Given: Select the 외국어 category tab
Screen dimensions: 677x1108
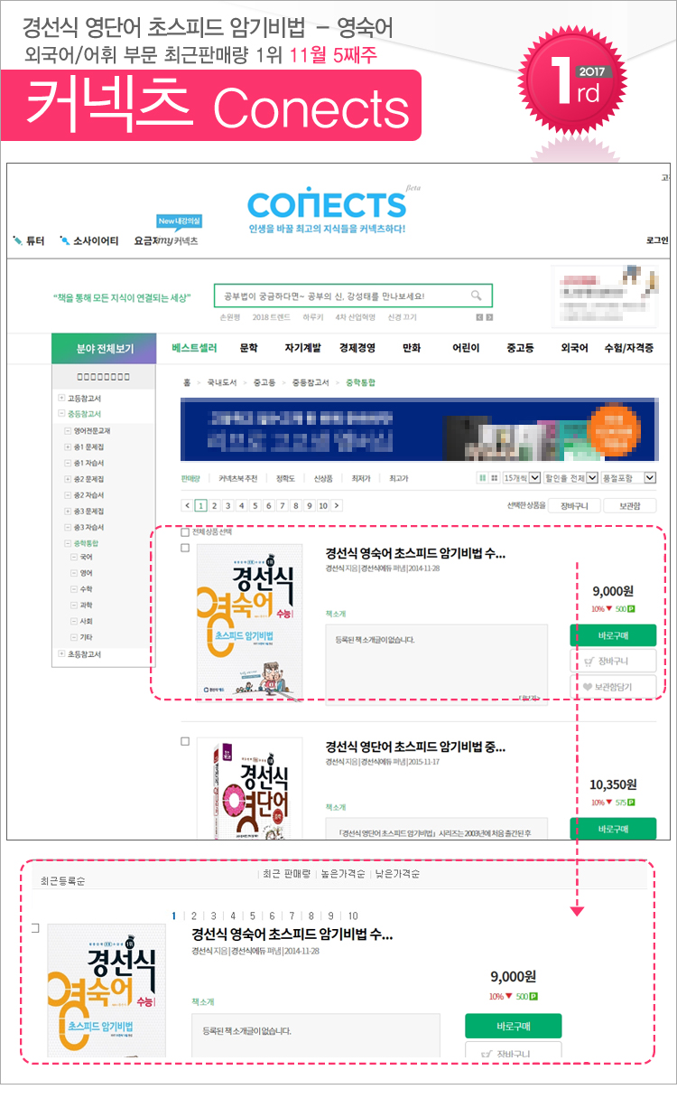Looking at the screenshot, I should pyautogui.click(x=574, y=348).
